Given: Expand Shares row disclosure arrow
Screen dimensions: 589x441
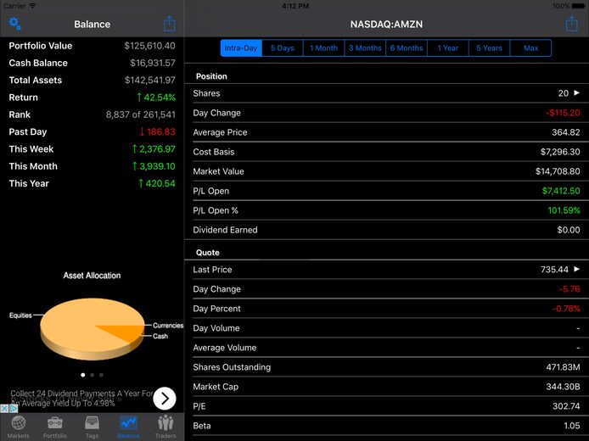Looking at the screenshot, I should (x=577, y=92).
